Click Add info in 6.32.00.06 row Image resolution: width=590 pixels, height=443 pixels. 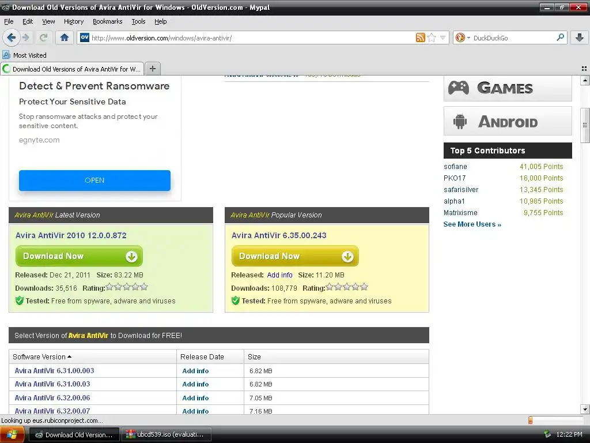coord(195,398)
